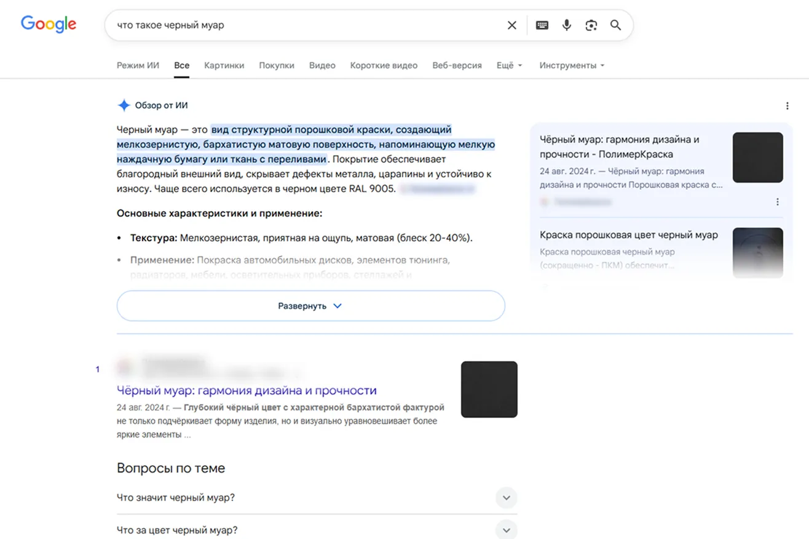Switch to the 'Картинки' tab
The image size is (809, 539).
point(224,65)
